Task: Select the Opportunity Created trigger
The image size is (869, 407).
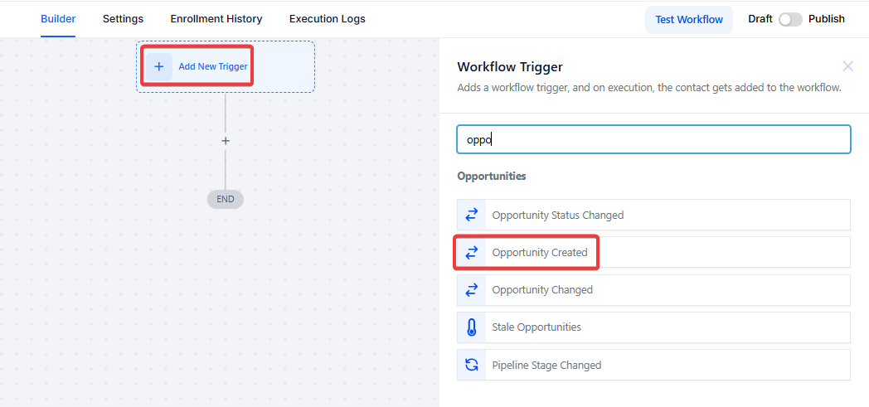Action: (x=540, y=253)
